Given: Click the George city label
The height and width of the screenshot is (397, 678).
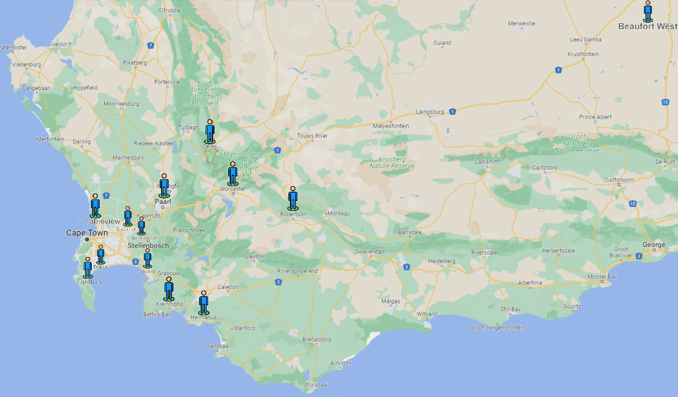Looking at the screenshot, I should [x=654, y=245].
